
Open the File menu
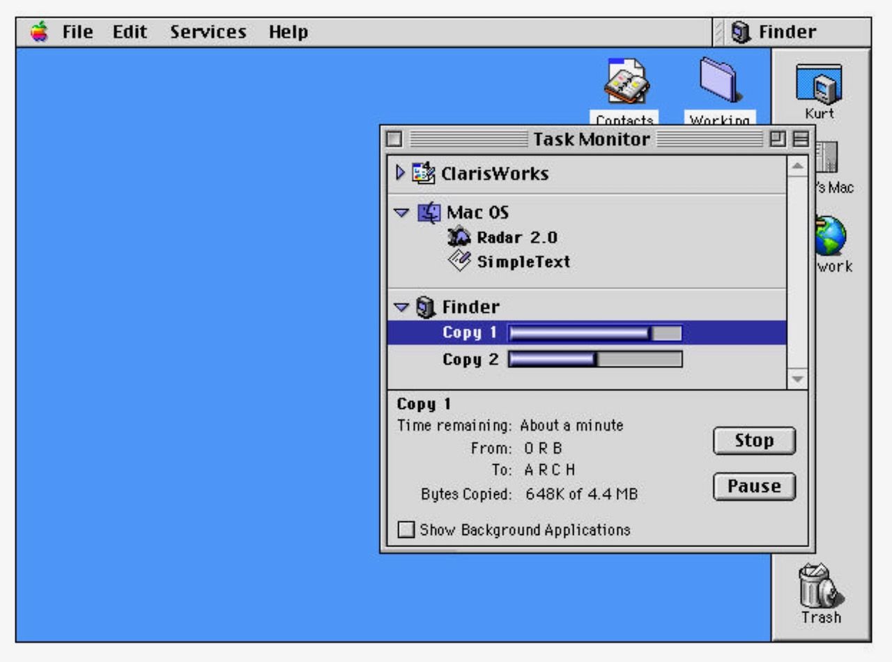coord(77,32)
